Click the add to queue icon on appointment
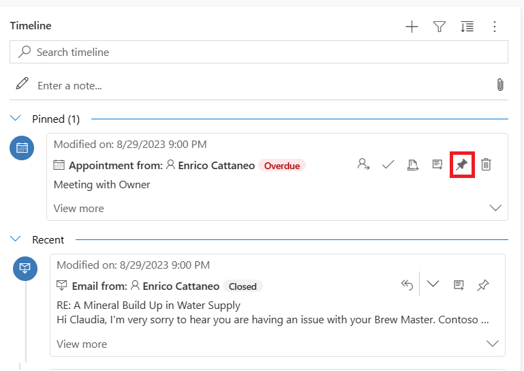This screenshot has height=371, width=524. point(412,164)
